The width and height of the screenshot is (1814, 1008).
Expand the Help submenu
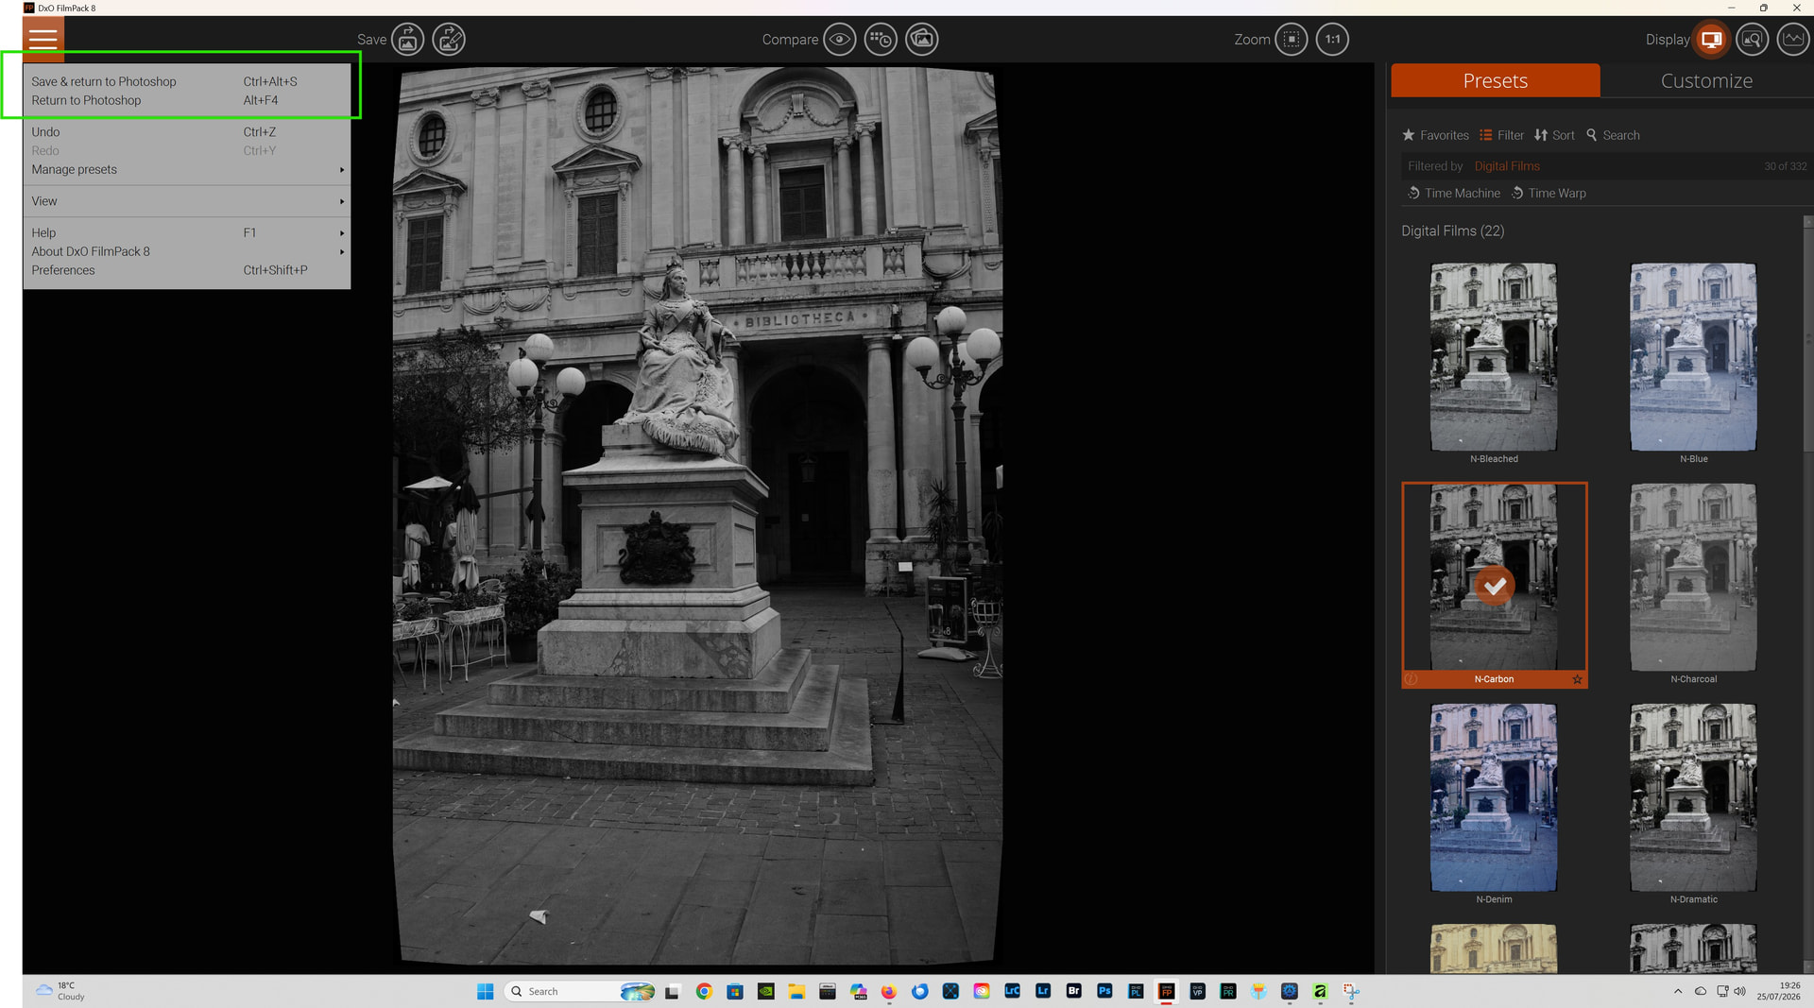pos(187,232)
